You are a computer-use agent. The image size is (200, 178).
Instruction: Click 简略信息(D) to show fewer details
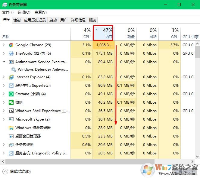20,171
